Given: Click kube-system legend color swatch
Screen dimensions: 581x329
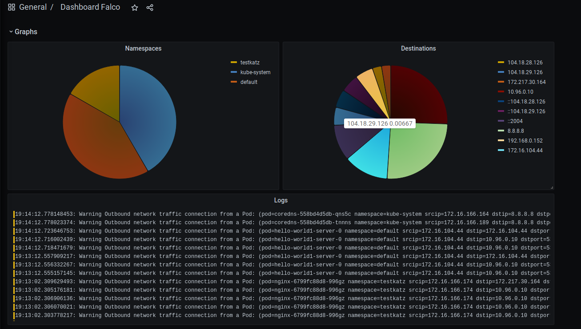Looking at the screenshot, I should (234, 72).
